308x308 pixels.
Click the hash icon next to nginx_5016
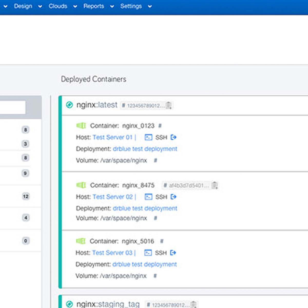pos(161,241)
